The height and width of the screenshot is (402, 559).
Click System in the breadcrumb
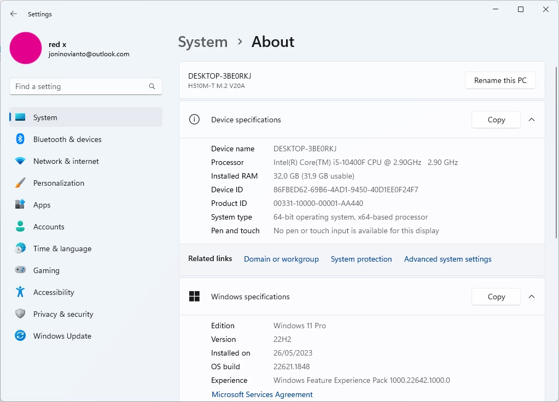click(x=203, y=42)
